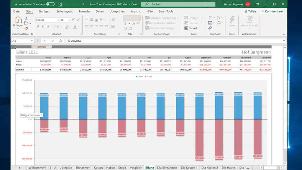This screenshot has height=170, width=302.
Task: Click the Cut scissors icon
Action: (26, 18)
